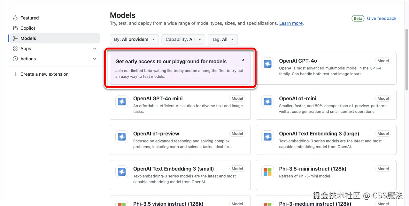Open the Capability: All filter dropdown
The height and width of the screenshot is (206, 409).
(x=183, y=39)
